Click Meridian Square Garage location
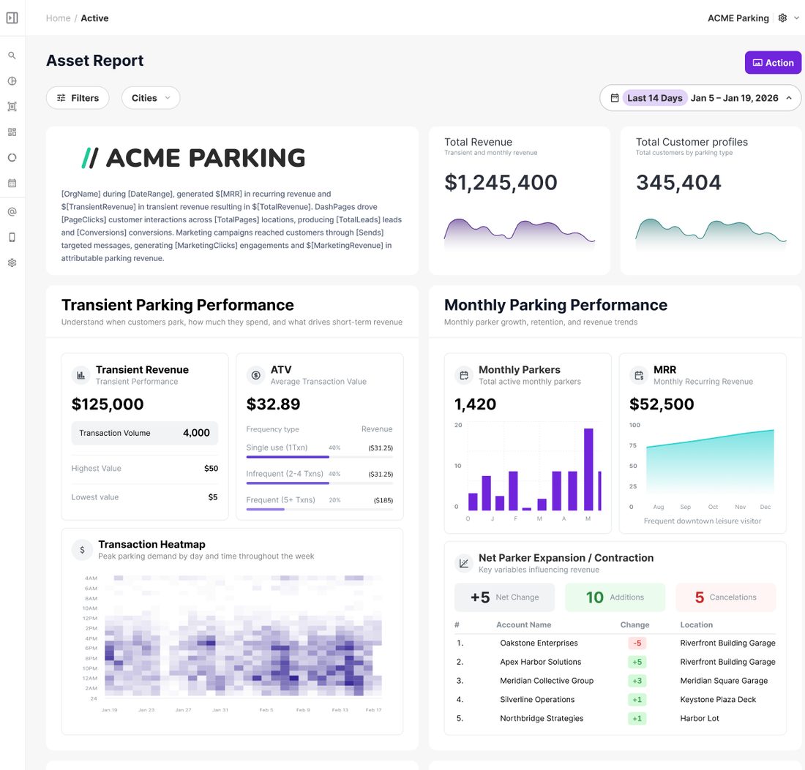805x770 pixels. (724, 681)
